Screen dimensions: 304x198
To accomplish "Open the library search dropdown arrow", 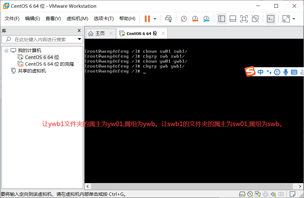I will click(x=80, y=39).
